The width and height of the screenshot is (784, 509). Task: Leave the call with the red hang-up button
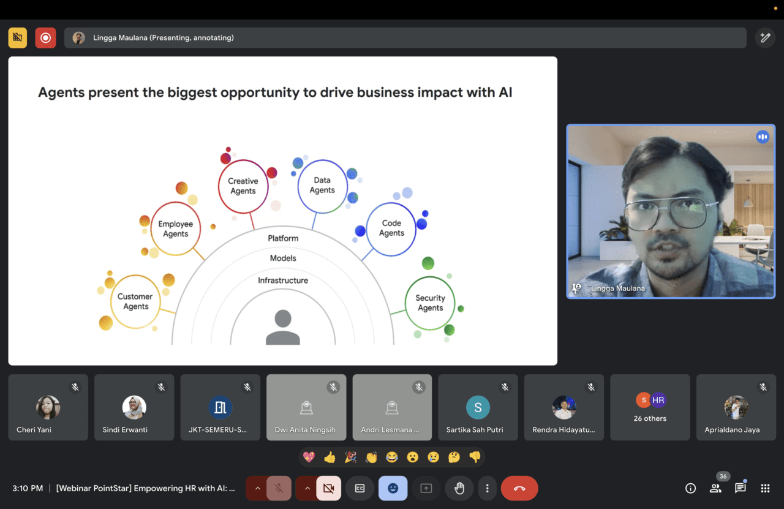[x=519, y=488]
